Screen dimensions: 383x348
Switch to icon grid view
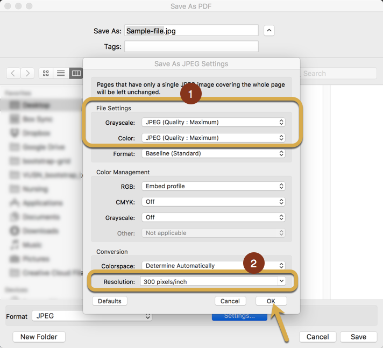tap(46, 73)
